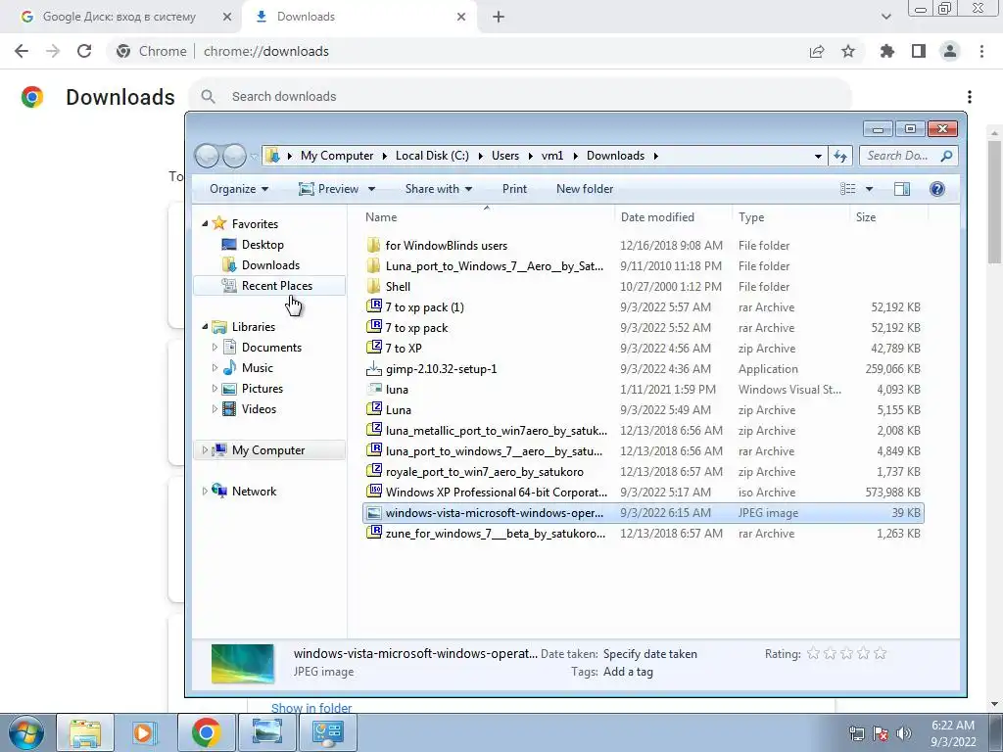Show the preview pane icon
Screen dimensions: 1003x752
902,189
